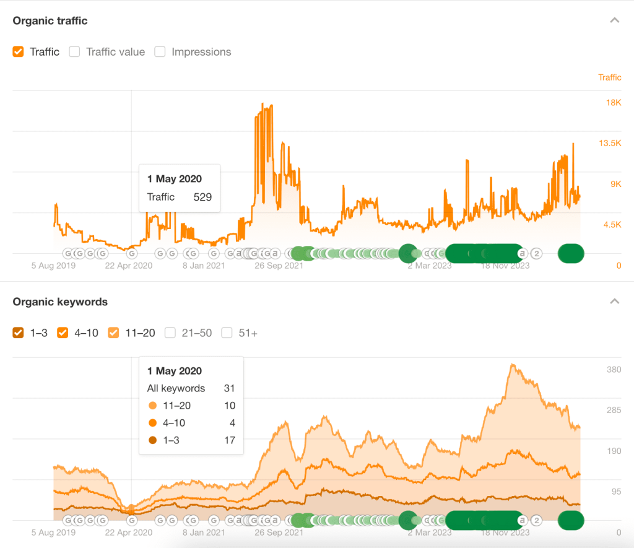Click the 1 May 2020 tooltip box
This screenshot has height=548, width=634.
[x=180, y=188]
